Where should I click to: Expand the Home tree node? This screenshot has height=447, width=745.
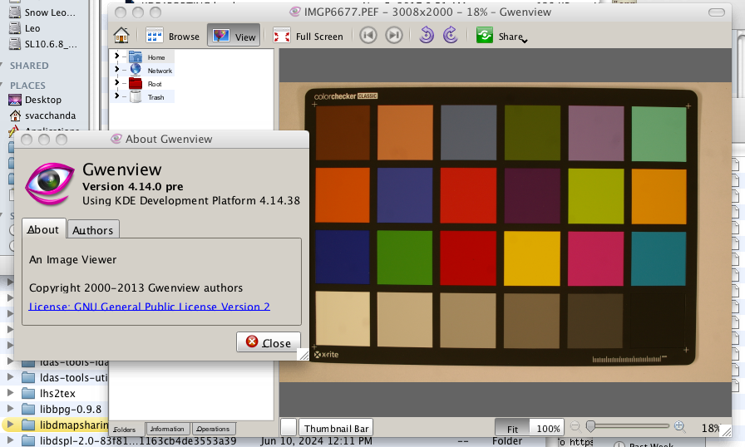pyautogui.click(x=116, y=56)
